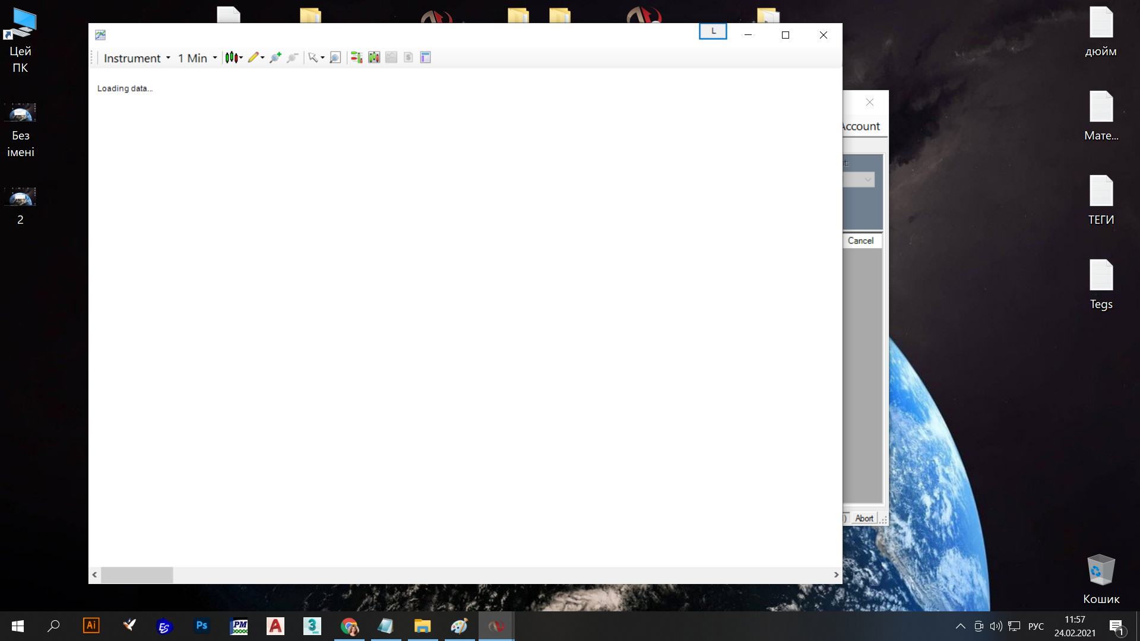This screenshot has height=641, width=1140.
Task: Click the greyed Strategies dollar icon
Action: 408,58
